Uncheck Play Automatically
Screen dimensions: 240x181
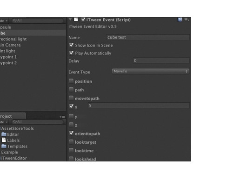(71, 53)
